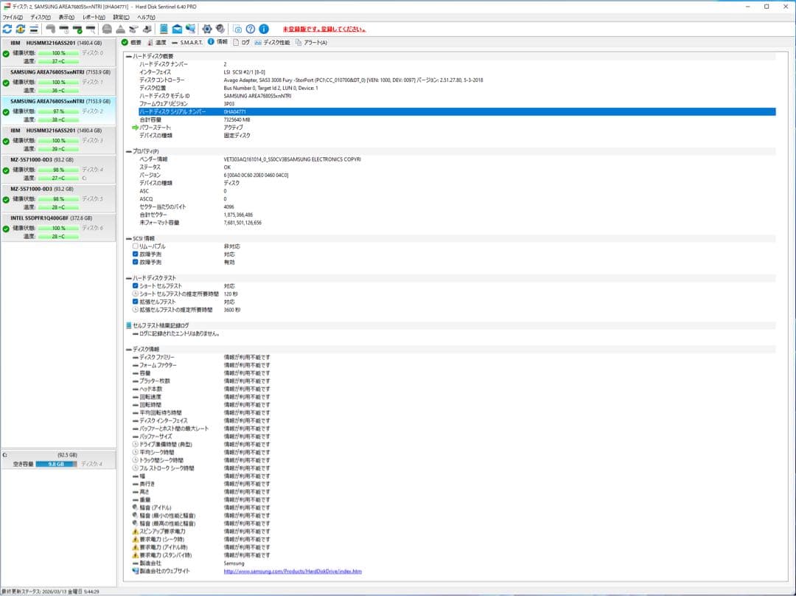Image resolution: width=796 pixels, height=596 pixels.
Task: Toggle the 拡張セルフテスト checkbox
Action: coord(135,302)
